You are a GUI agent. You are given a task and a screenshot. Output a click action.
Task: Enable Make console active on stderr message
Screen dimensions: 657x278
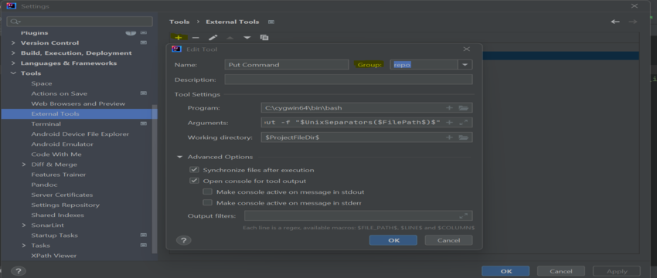(x=207, y=202)
